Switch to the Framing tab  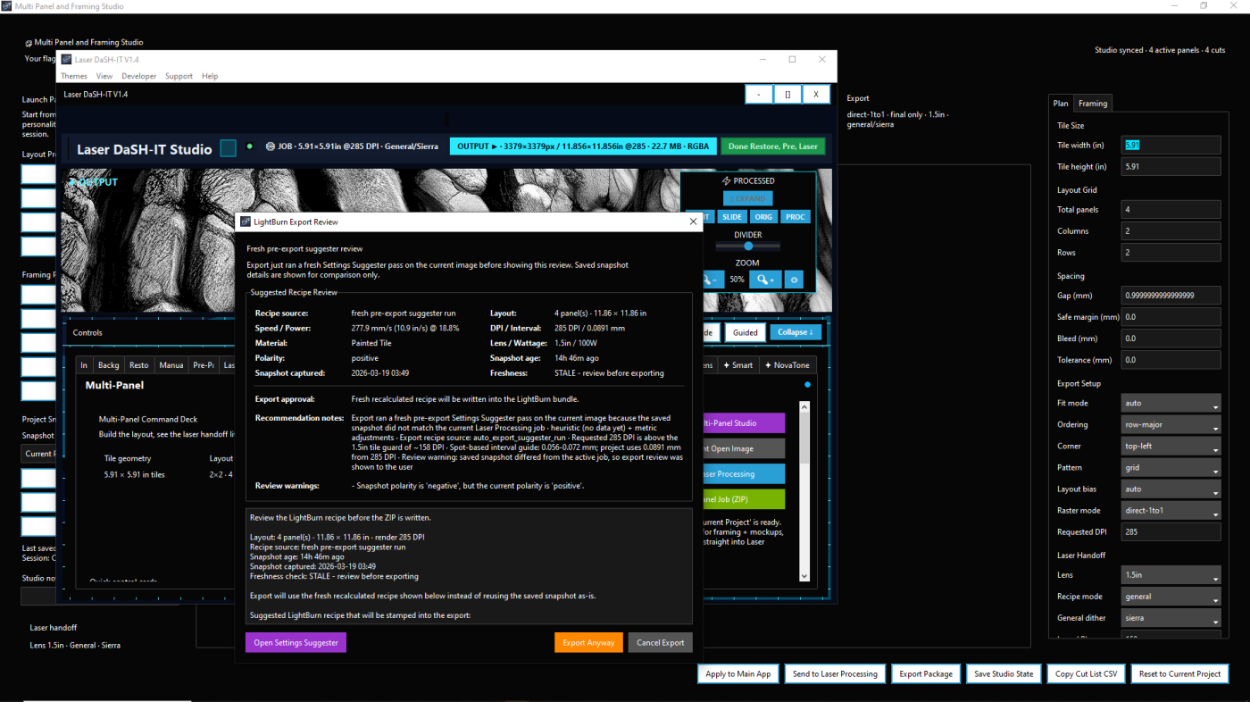coord(1092,104)
